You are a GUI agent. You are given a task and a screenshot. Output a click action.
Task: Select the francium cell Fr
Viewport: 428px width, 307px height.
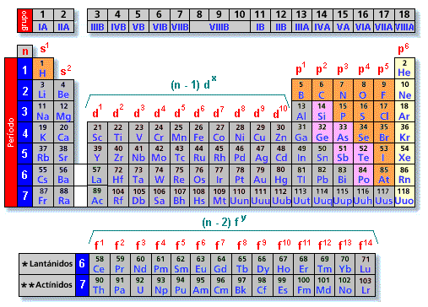click(43, 197)
